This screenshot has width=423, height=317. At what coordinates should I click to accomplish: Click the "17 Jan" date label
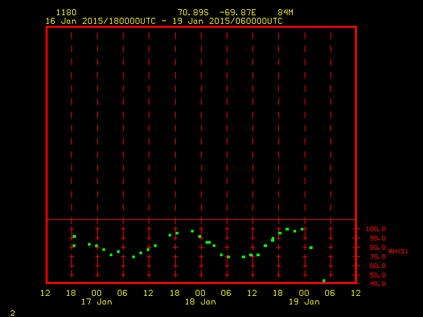96,302
